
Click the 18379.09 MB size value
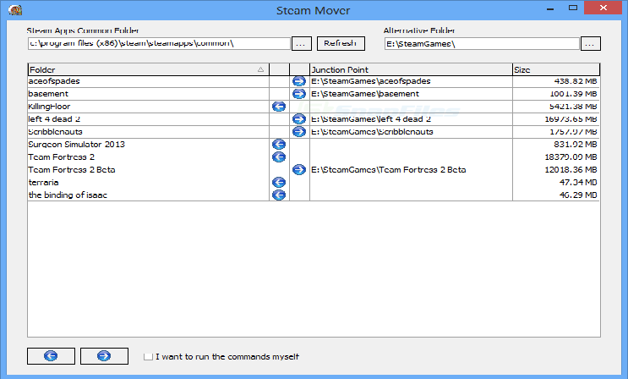coord(571,157)
